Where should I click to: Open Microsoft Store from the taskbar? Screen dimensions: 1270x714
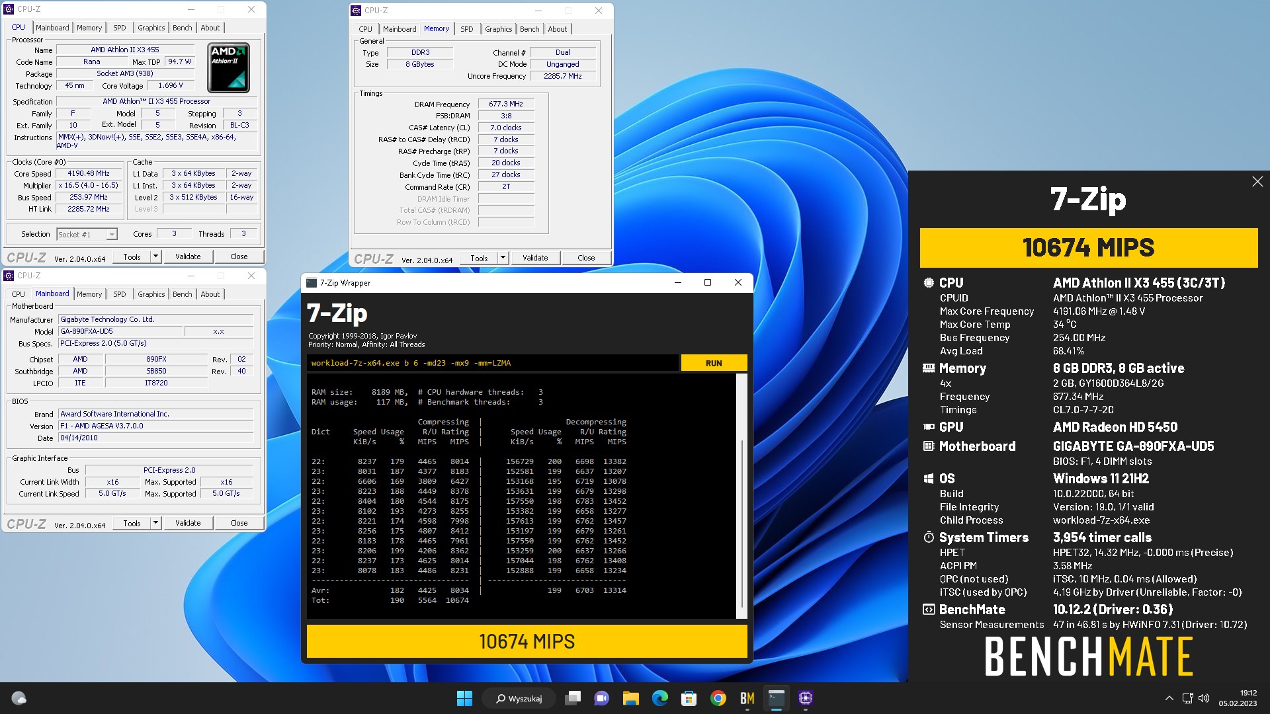click(689, 698)
